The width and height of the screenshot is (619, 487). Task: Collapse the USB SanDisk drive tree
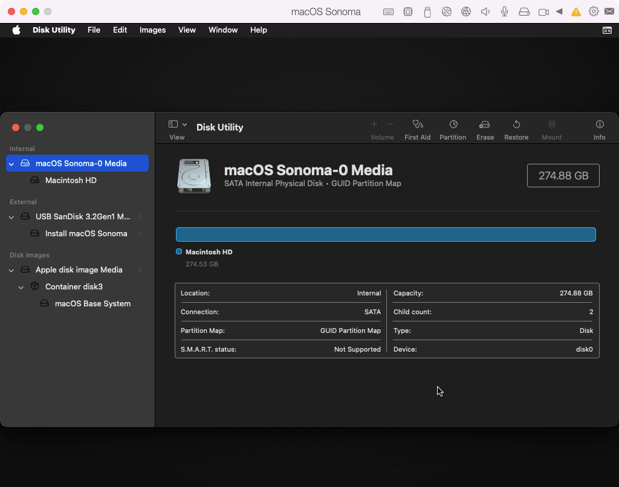[x=11, y=217]
